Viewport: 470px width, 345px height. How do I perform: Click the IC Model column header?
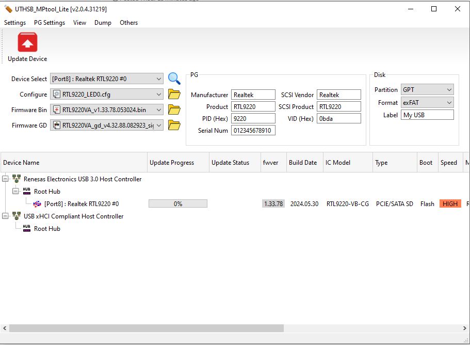click(x=348, y=162)
